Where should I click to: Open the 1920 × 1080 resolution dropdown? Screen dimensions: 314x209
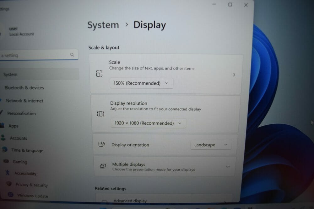[149, 123]
